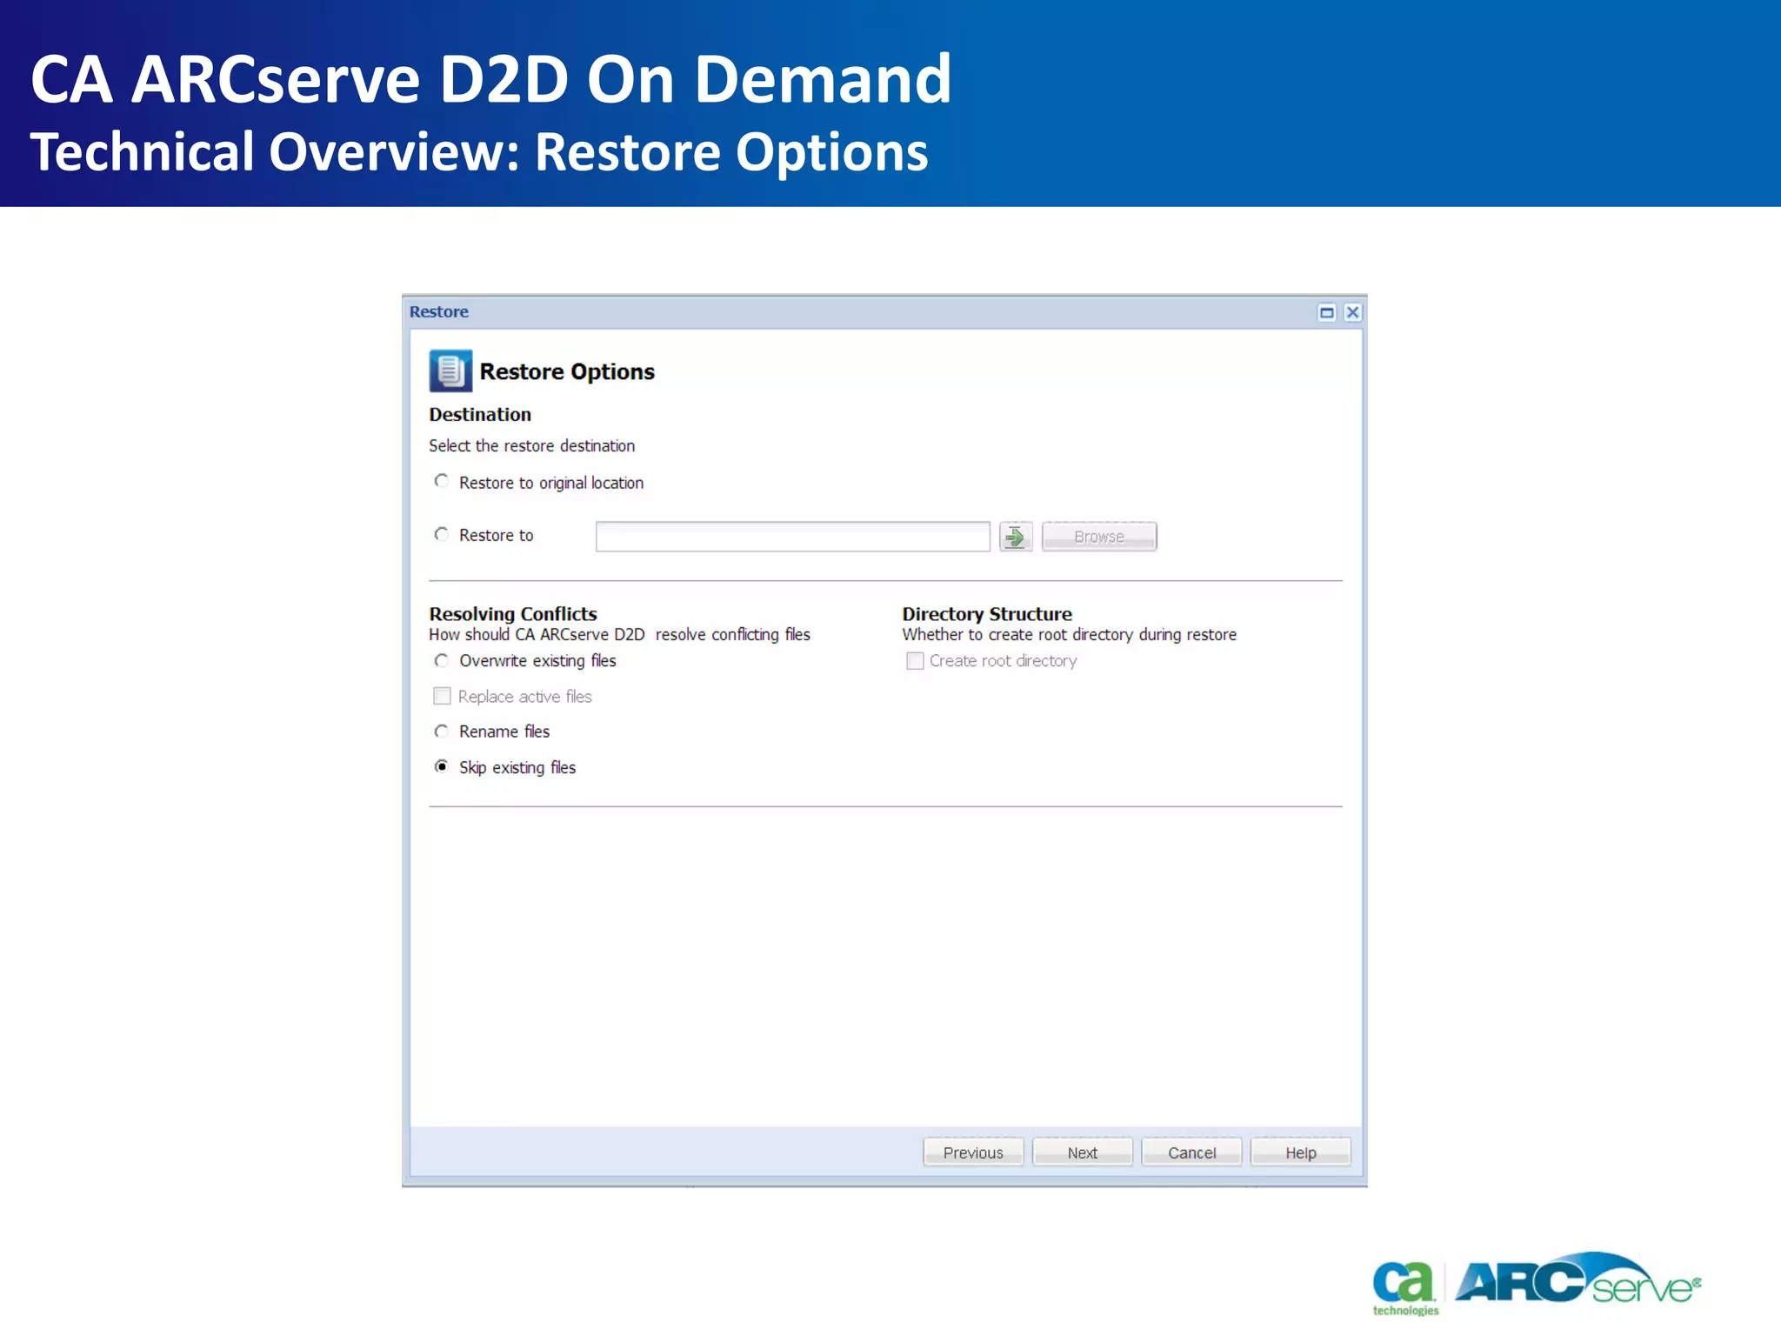
Task: Proceed with the Next button
Action: [1083, 1152]
